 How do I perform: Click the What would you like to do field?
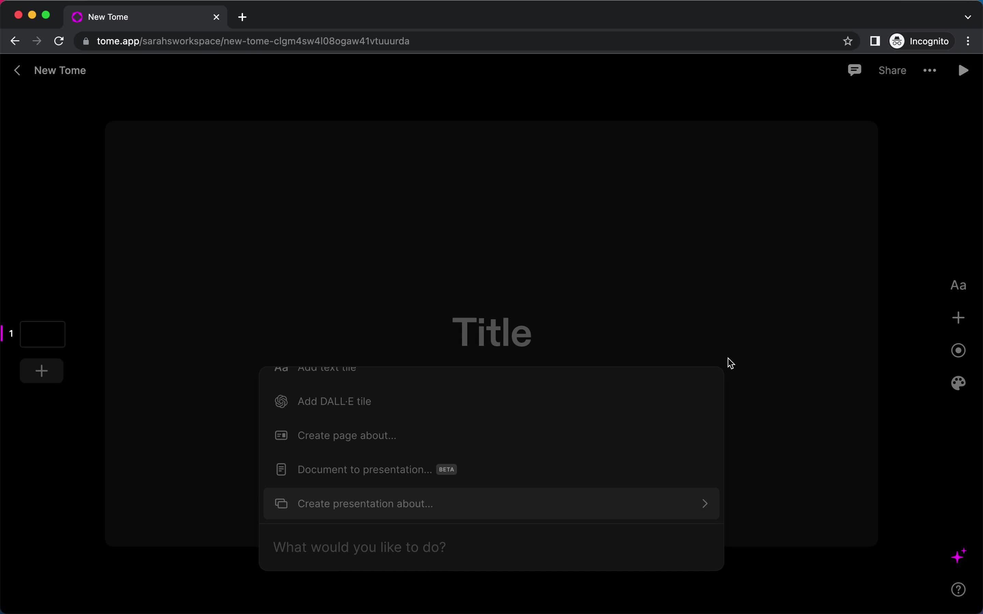491,547
